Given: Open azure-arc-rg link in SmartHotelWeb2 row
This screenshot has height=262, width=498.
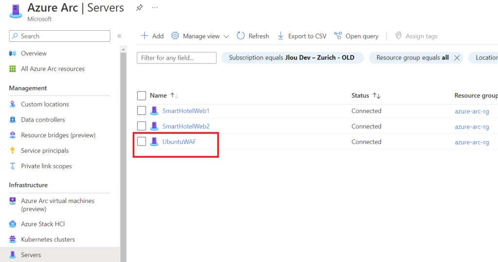Looking at the screenshot, I should pyautogui.click(x=472, y=127).
